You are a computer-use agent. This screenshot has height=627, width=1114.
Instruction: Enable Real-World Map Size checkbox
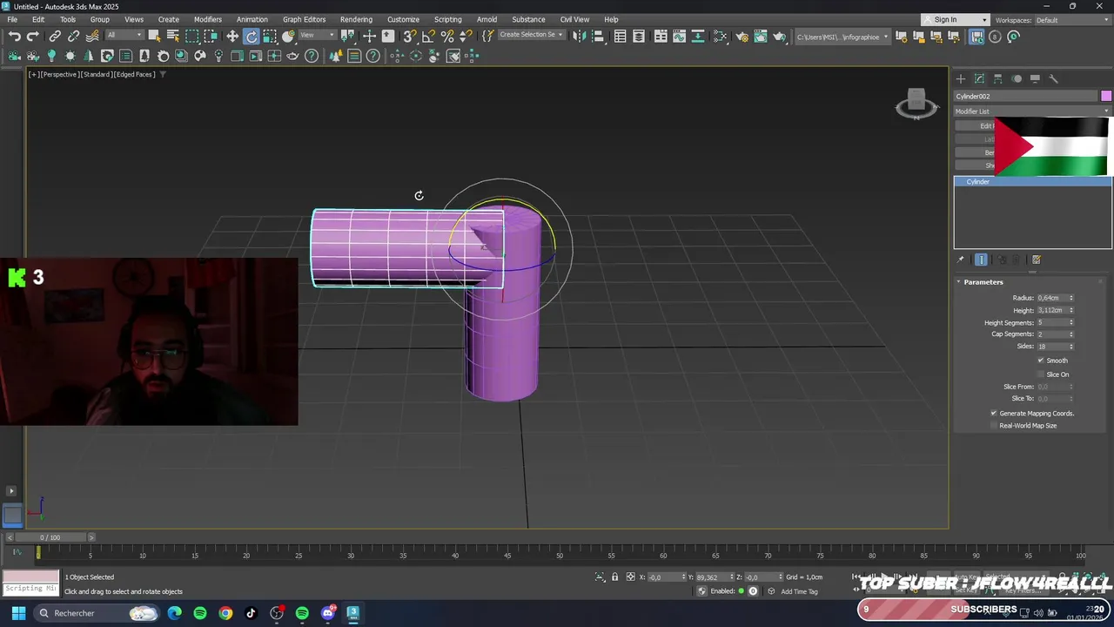(x=994, y=426)
